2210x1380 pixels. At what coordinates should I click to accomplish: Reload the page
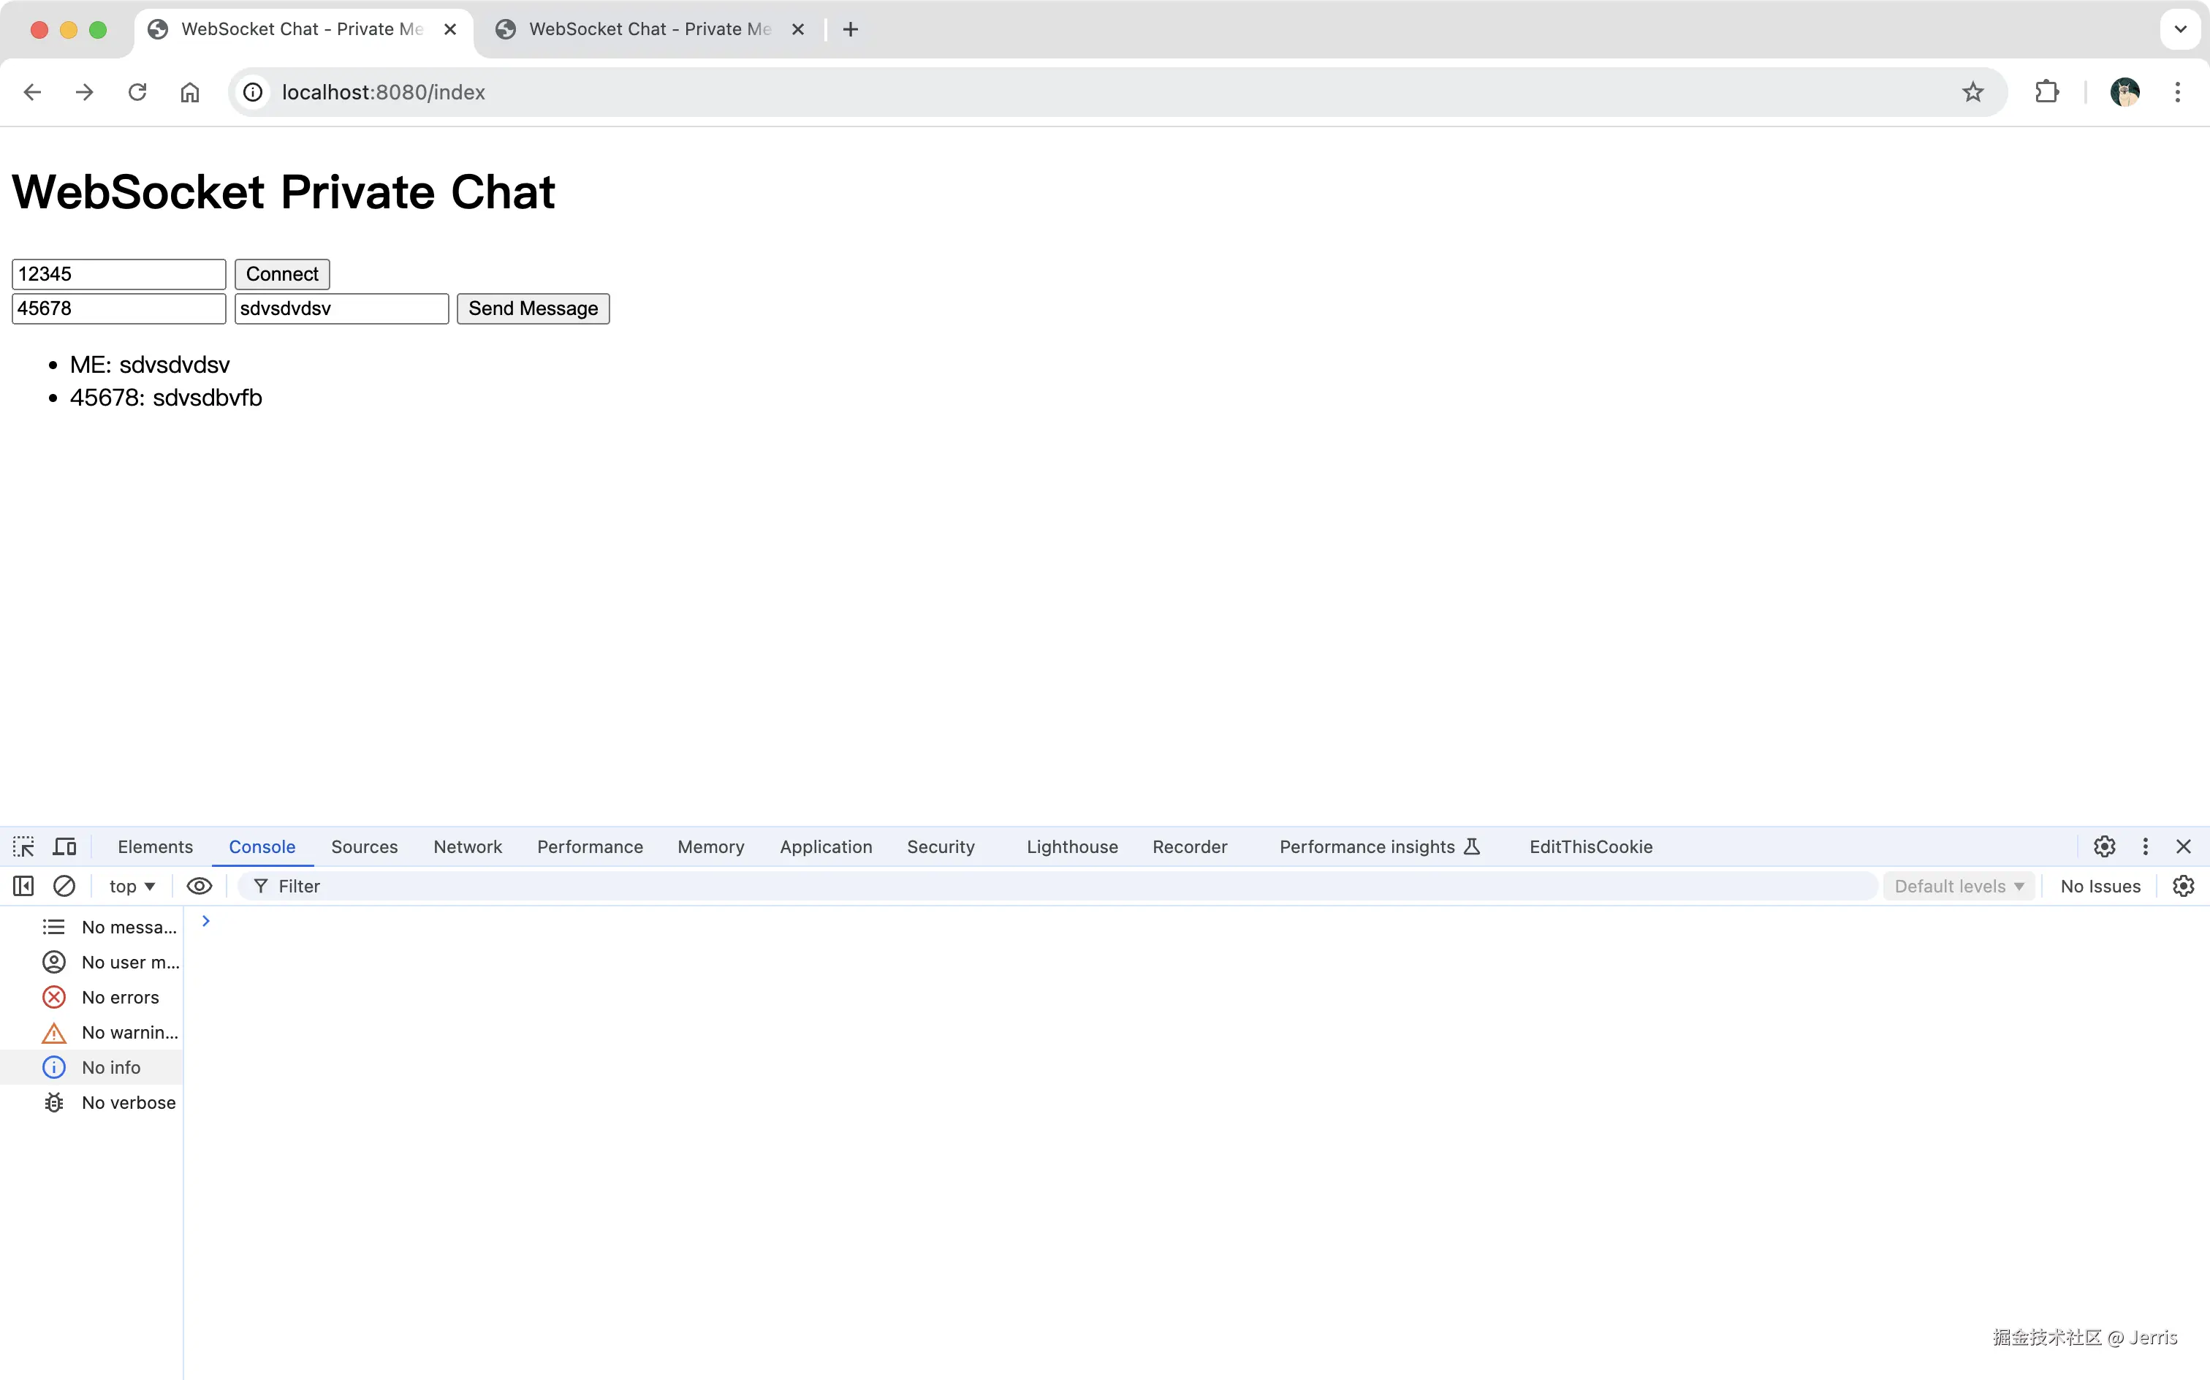tap(137, 92)
